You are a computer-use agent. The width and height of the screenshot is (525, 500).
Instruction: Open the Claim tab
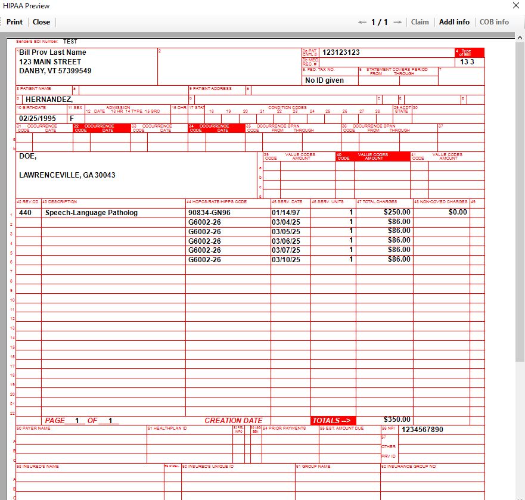pos(420,22)
